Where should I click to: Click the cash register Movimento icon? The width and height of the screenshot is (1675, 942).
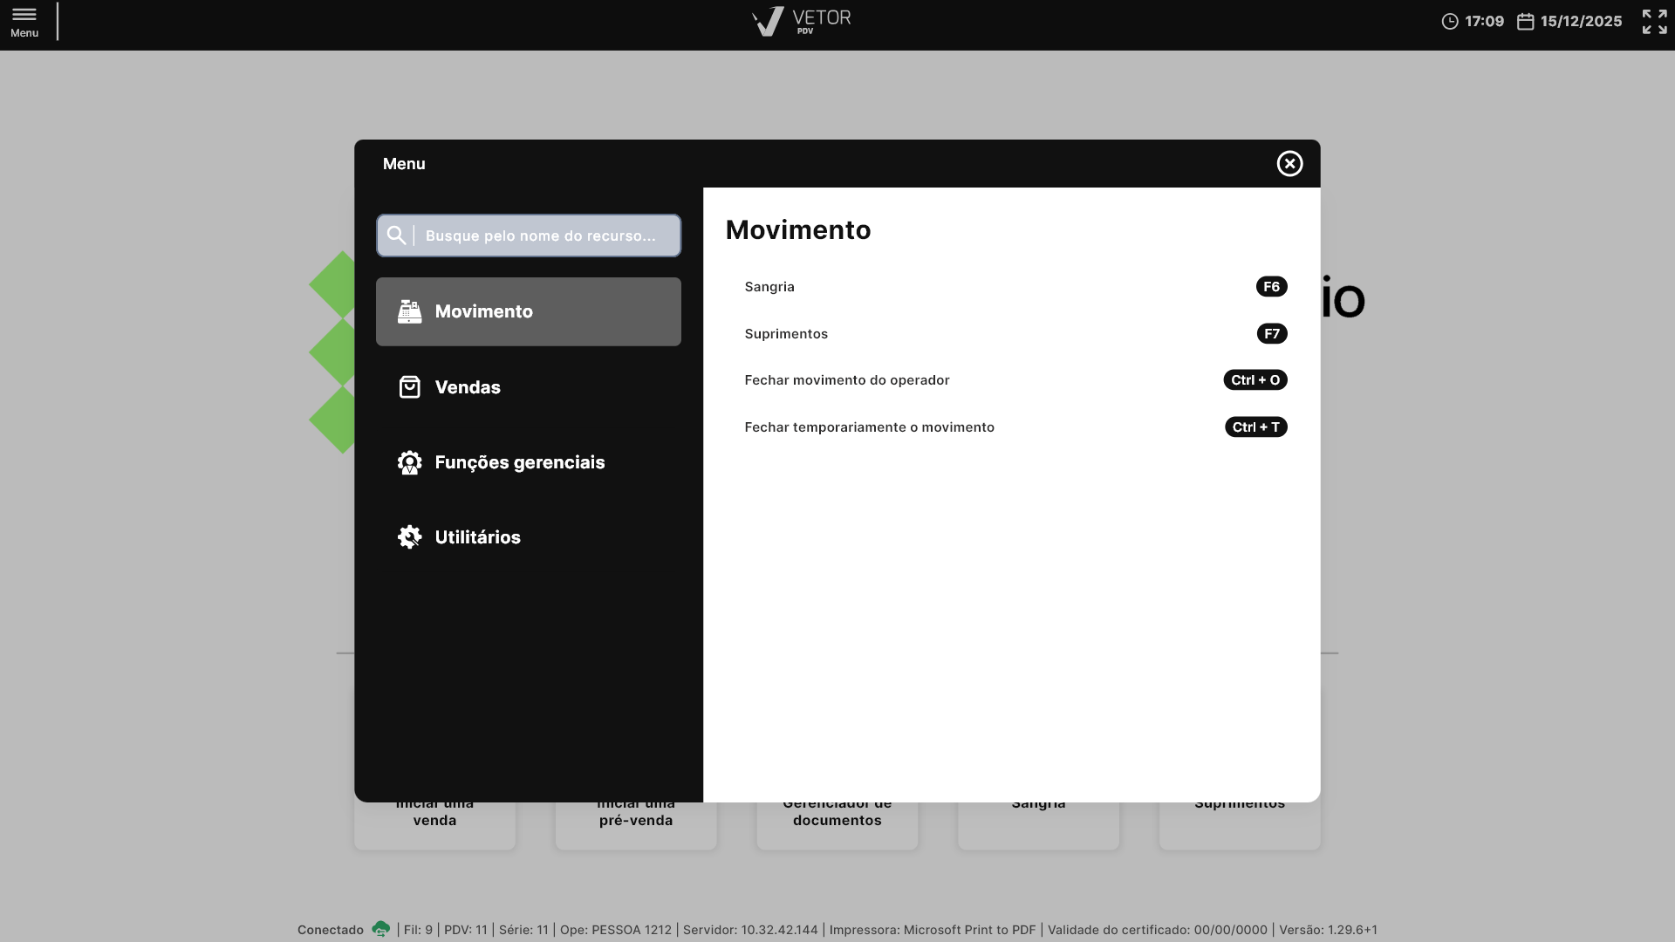click(409, 311)
